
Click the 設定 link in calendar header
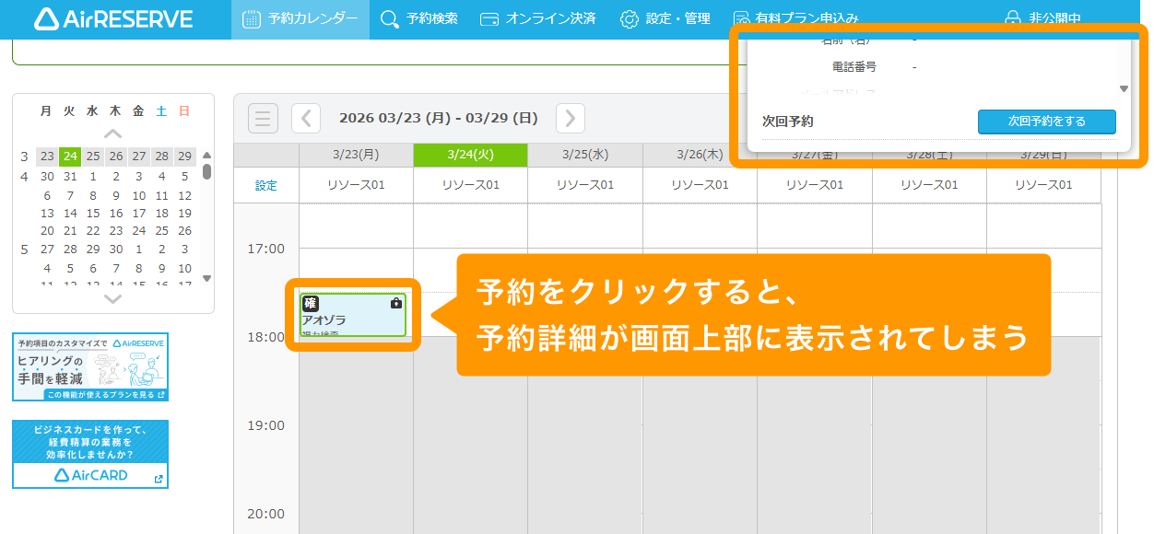tap(265, 185)
